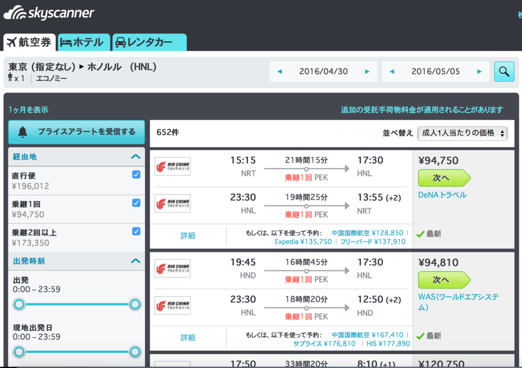Viewport: 522px width, 368px height.
Task: Click プライスアラートを受信する button
Action: point(76,132)
